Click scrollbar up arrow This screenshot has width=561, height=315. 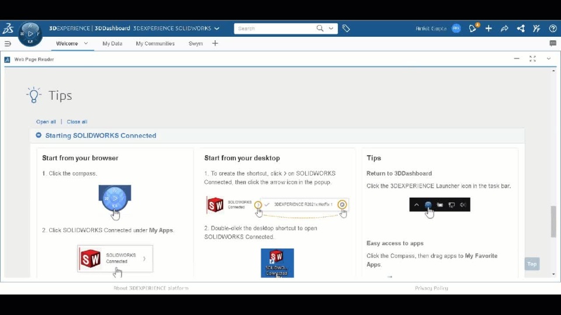coord(553,71)
